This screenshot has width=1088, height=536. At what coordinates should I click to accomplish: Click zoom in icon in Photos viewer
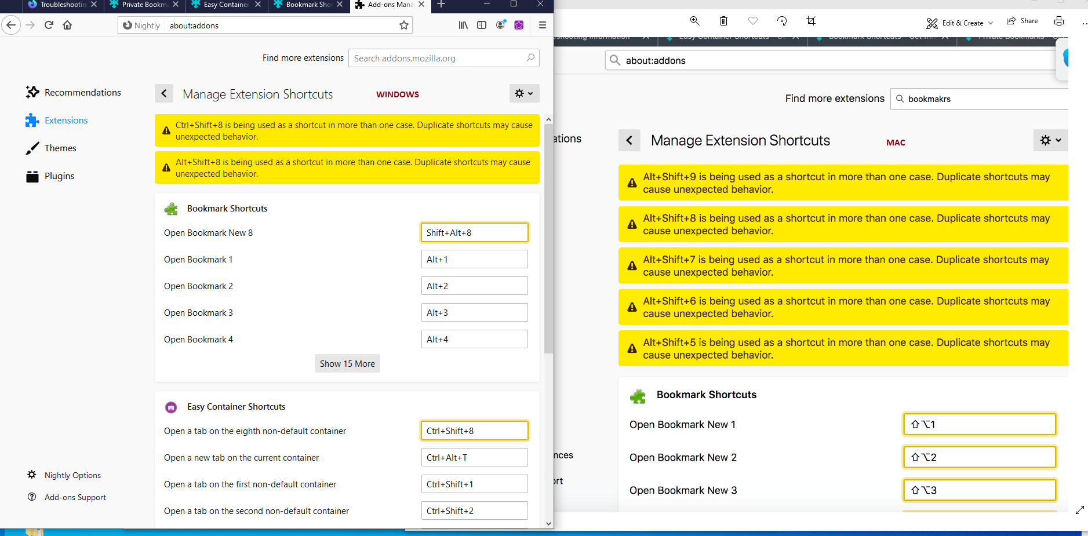click(694, 21)
